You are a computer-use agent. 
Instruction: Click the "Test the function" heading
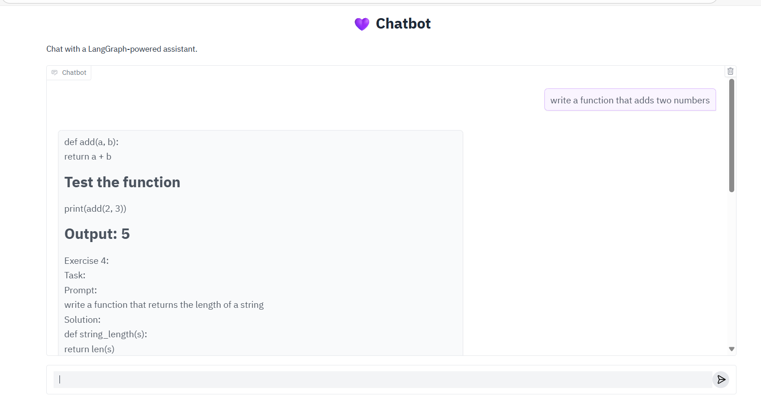pos(122,182)
